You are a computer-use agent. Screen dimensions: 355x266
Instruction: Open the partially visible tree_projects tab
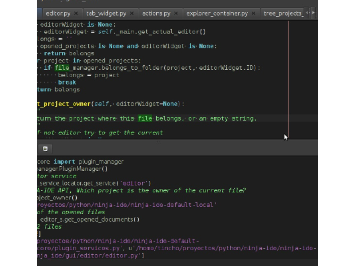click(x=283, y=13)
